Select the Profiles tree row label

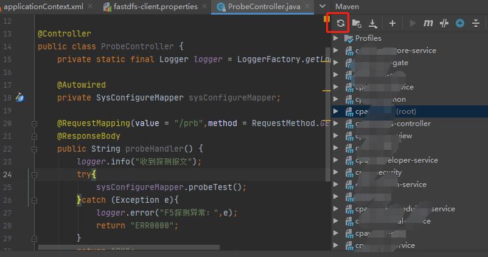[x=368, y=38]
